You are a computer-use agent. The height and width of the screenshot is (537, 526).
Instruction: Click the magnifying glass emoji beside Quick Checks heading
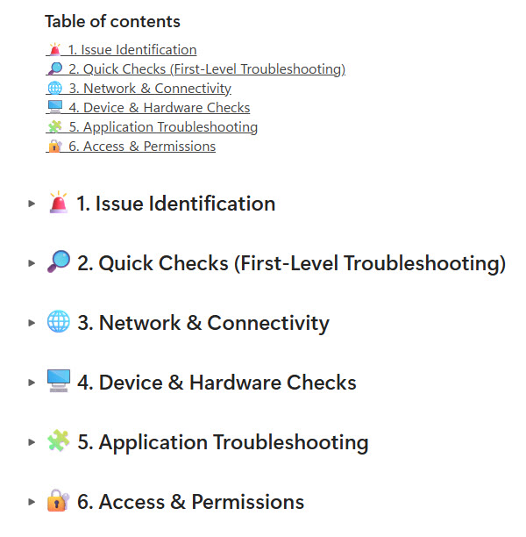[59, 263]
